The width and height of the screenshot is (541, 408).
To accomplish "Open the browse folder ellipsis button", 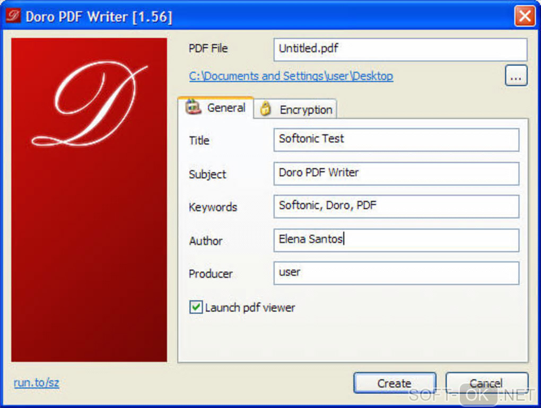I will pyautogui.click(x=516, y=75).
